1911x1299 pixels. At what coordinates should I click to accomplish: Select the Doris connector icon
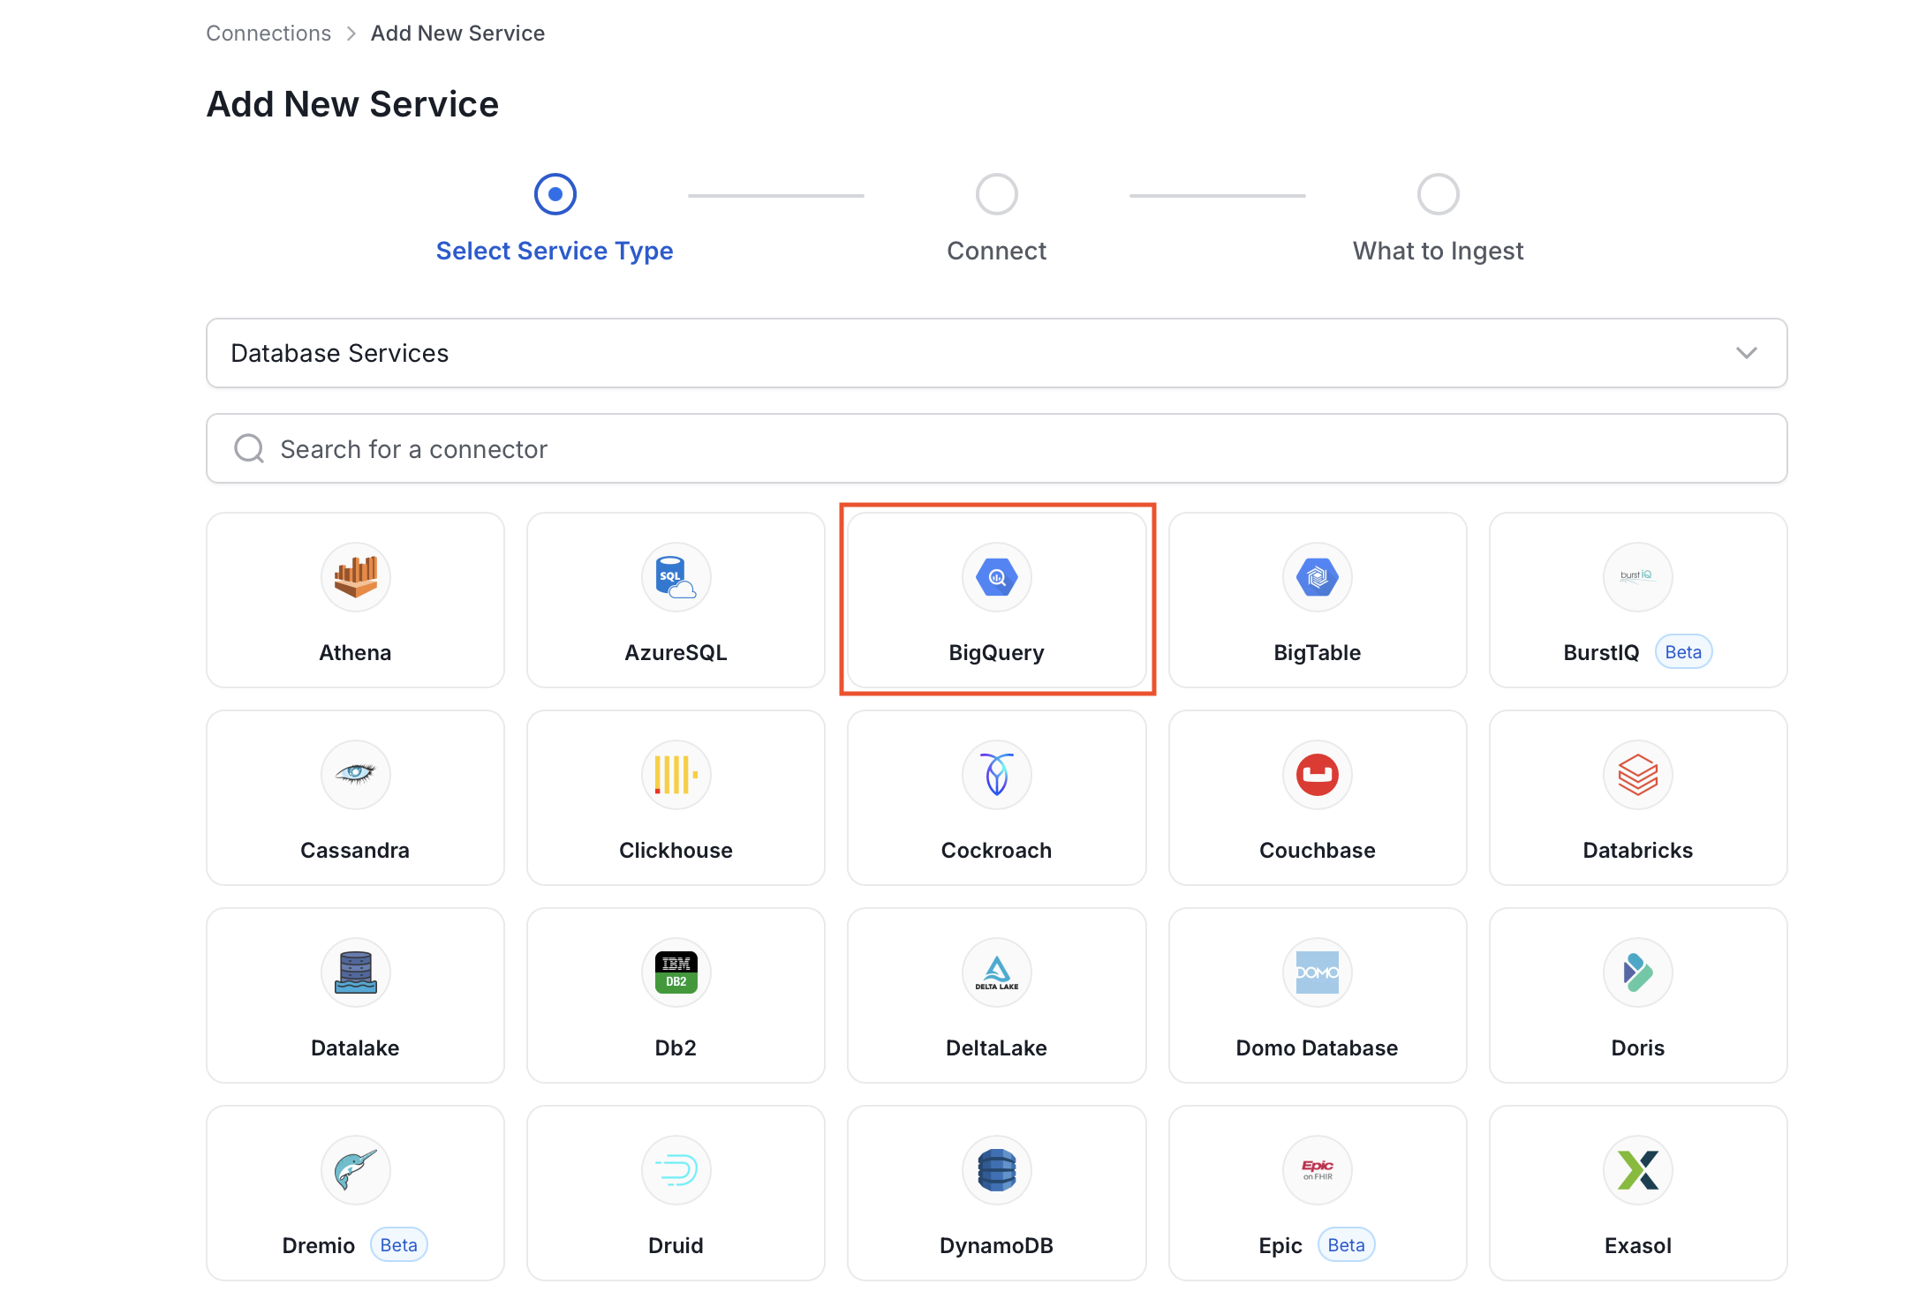tap(1638, 972)
